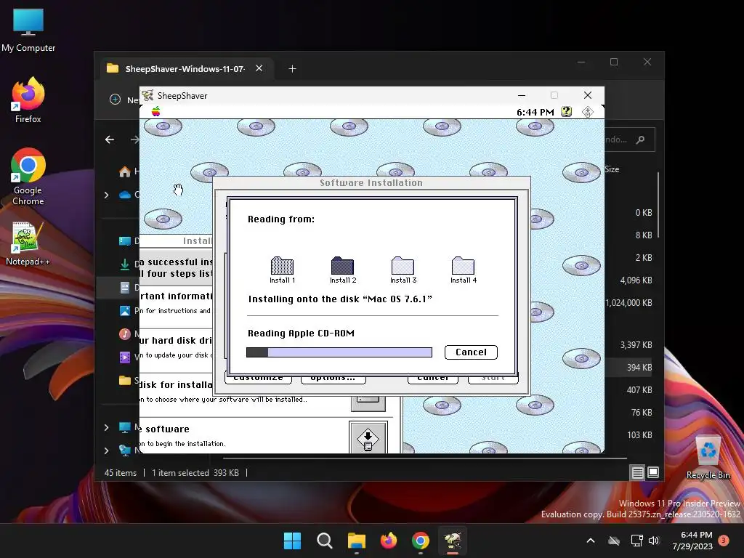Select the SheepShaver-Windows Explorer tab
This screenshot has height=558, width=744.
[x=185, y=69]
